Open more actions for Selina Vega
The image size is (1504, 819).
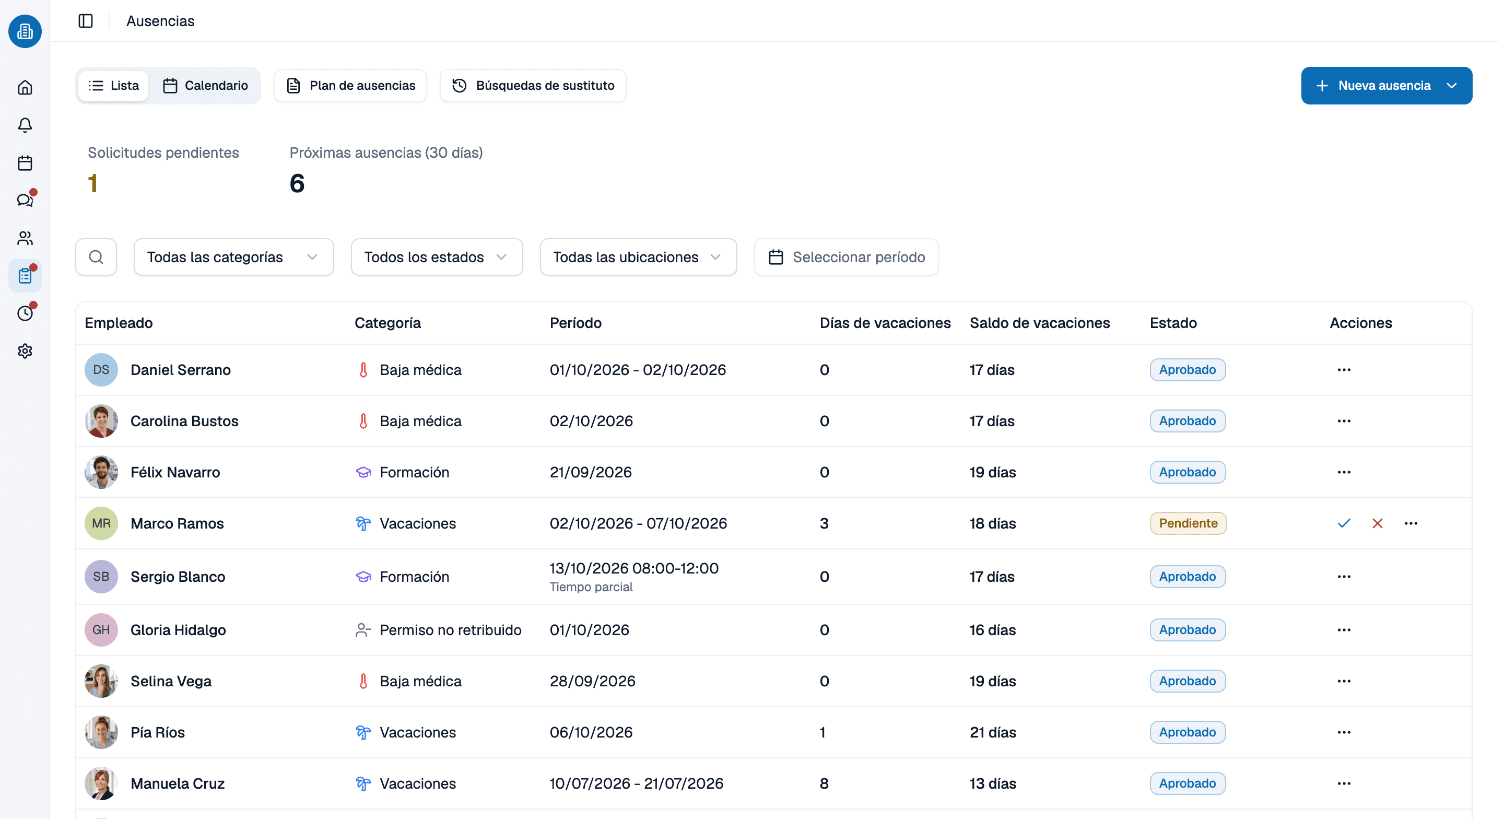click(x=1344, y=681)
